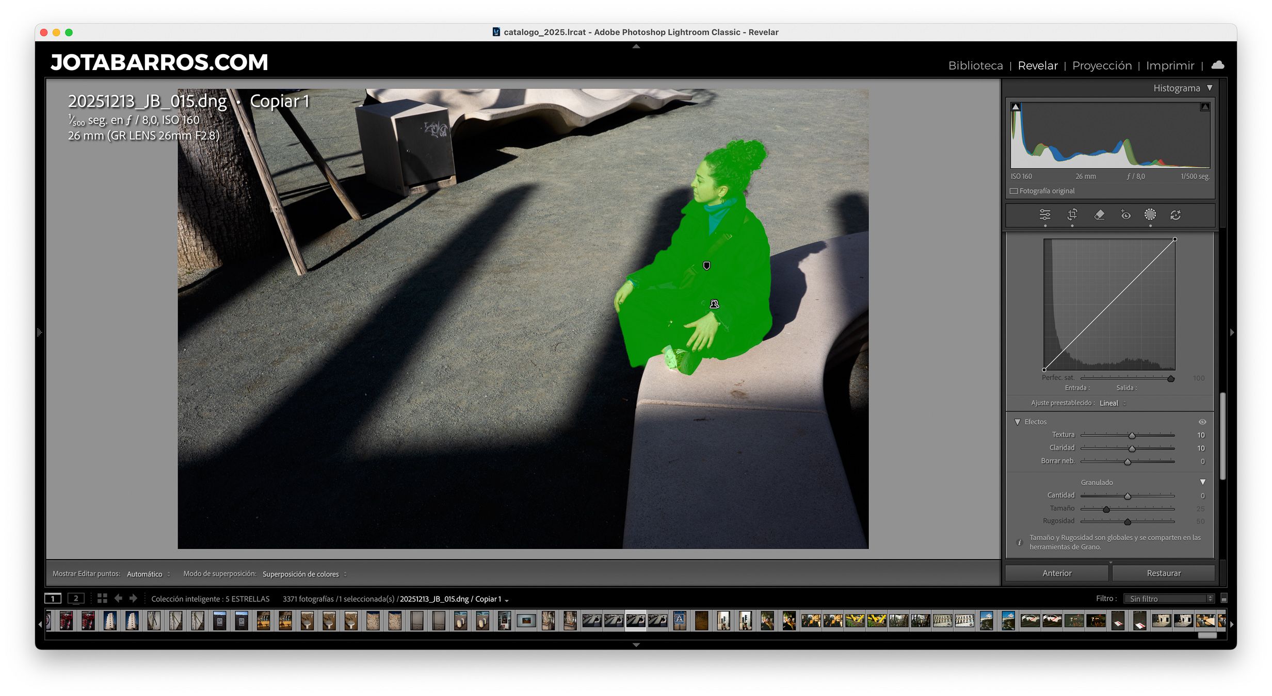Viewport: 1272px width, 696px height.
Task: Switch to the Biblioteca module
Action: (x=975, y=65)
